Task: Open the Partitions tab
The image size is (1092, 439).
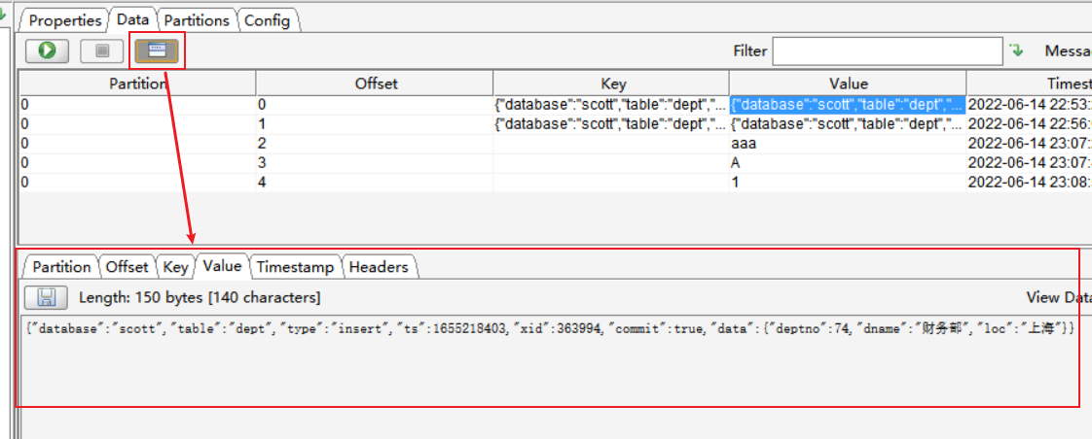Action: click(197, 19)
